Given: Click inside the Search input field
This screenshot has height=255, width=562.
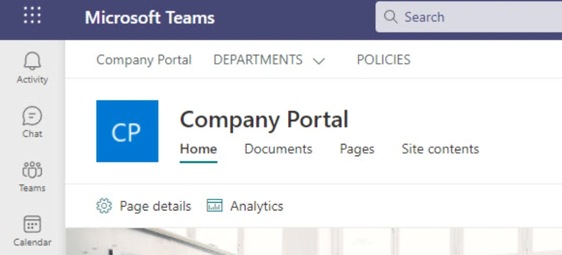Looking at the screenshot, I should [x=469, y=17].
